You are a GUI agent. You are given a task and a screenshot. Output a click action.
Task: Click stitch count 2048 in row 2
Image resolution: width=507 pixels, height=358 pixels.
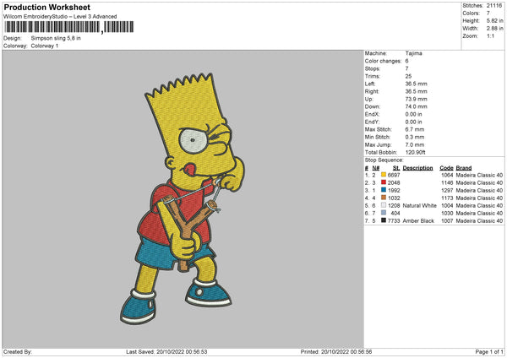pos(394,183)
